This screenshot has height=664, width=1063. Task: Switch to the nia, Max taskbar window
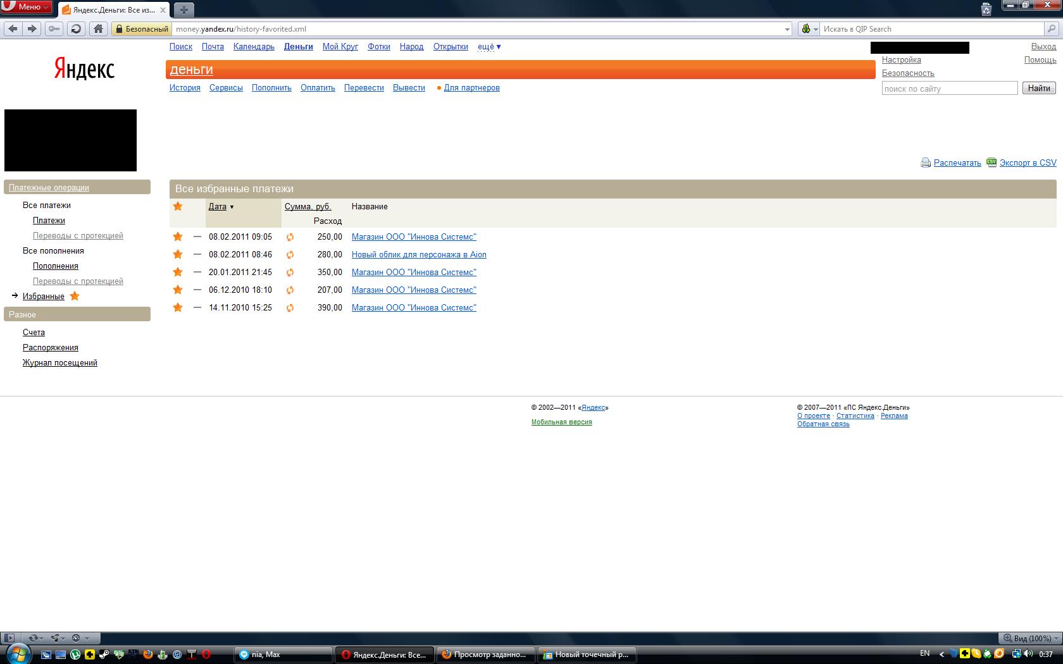coord(283,655)
